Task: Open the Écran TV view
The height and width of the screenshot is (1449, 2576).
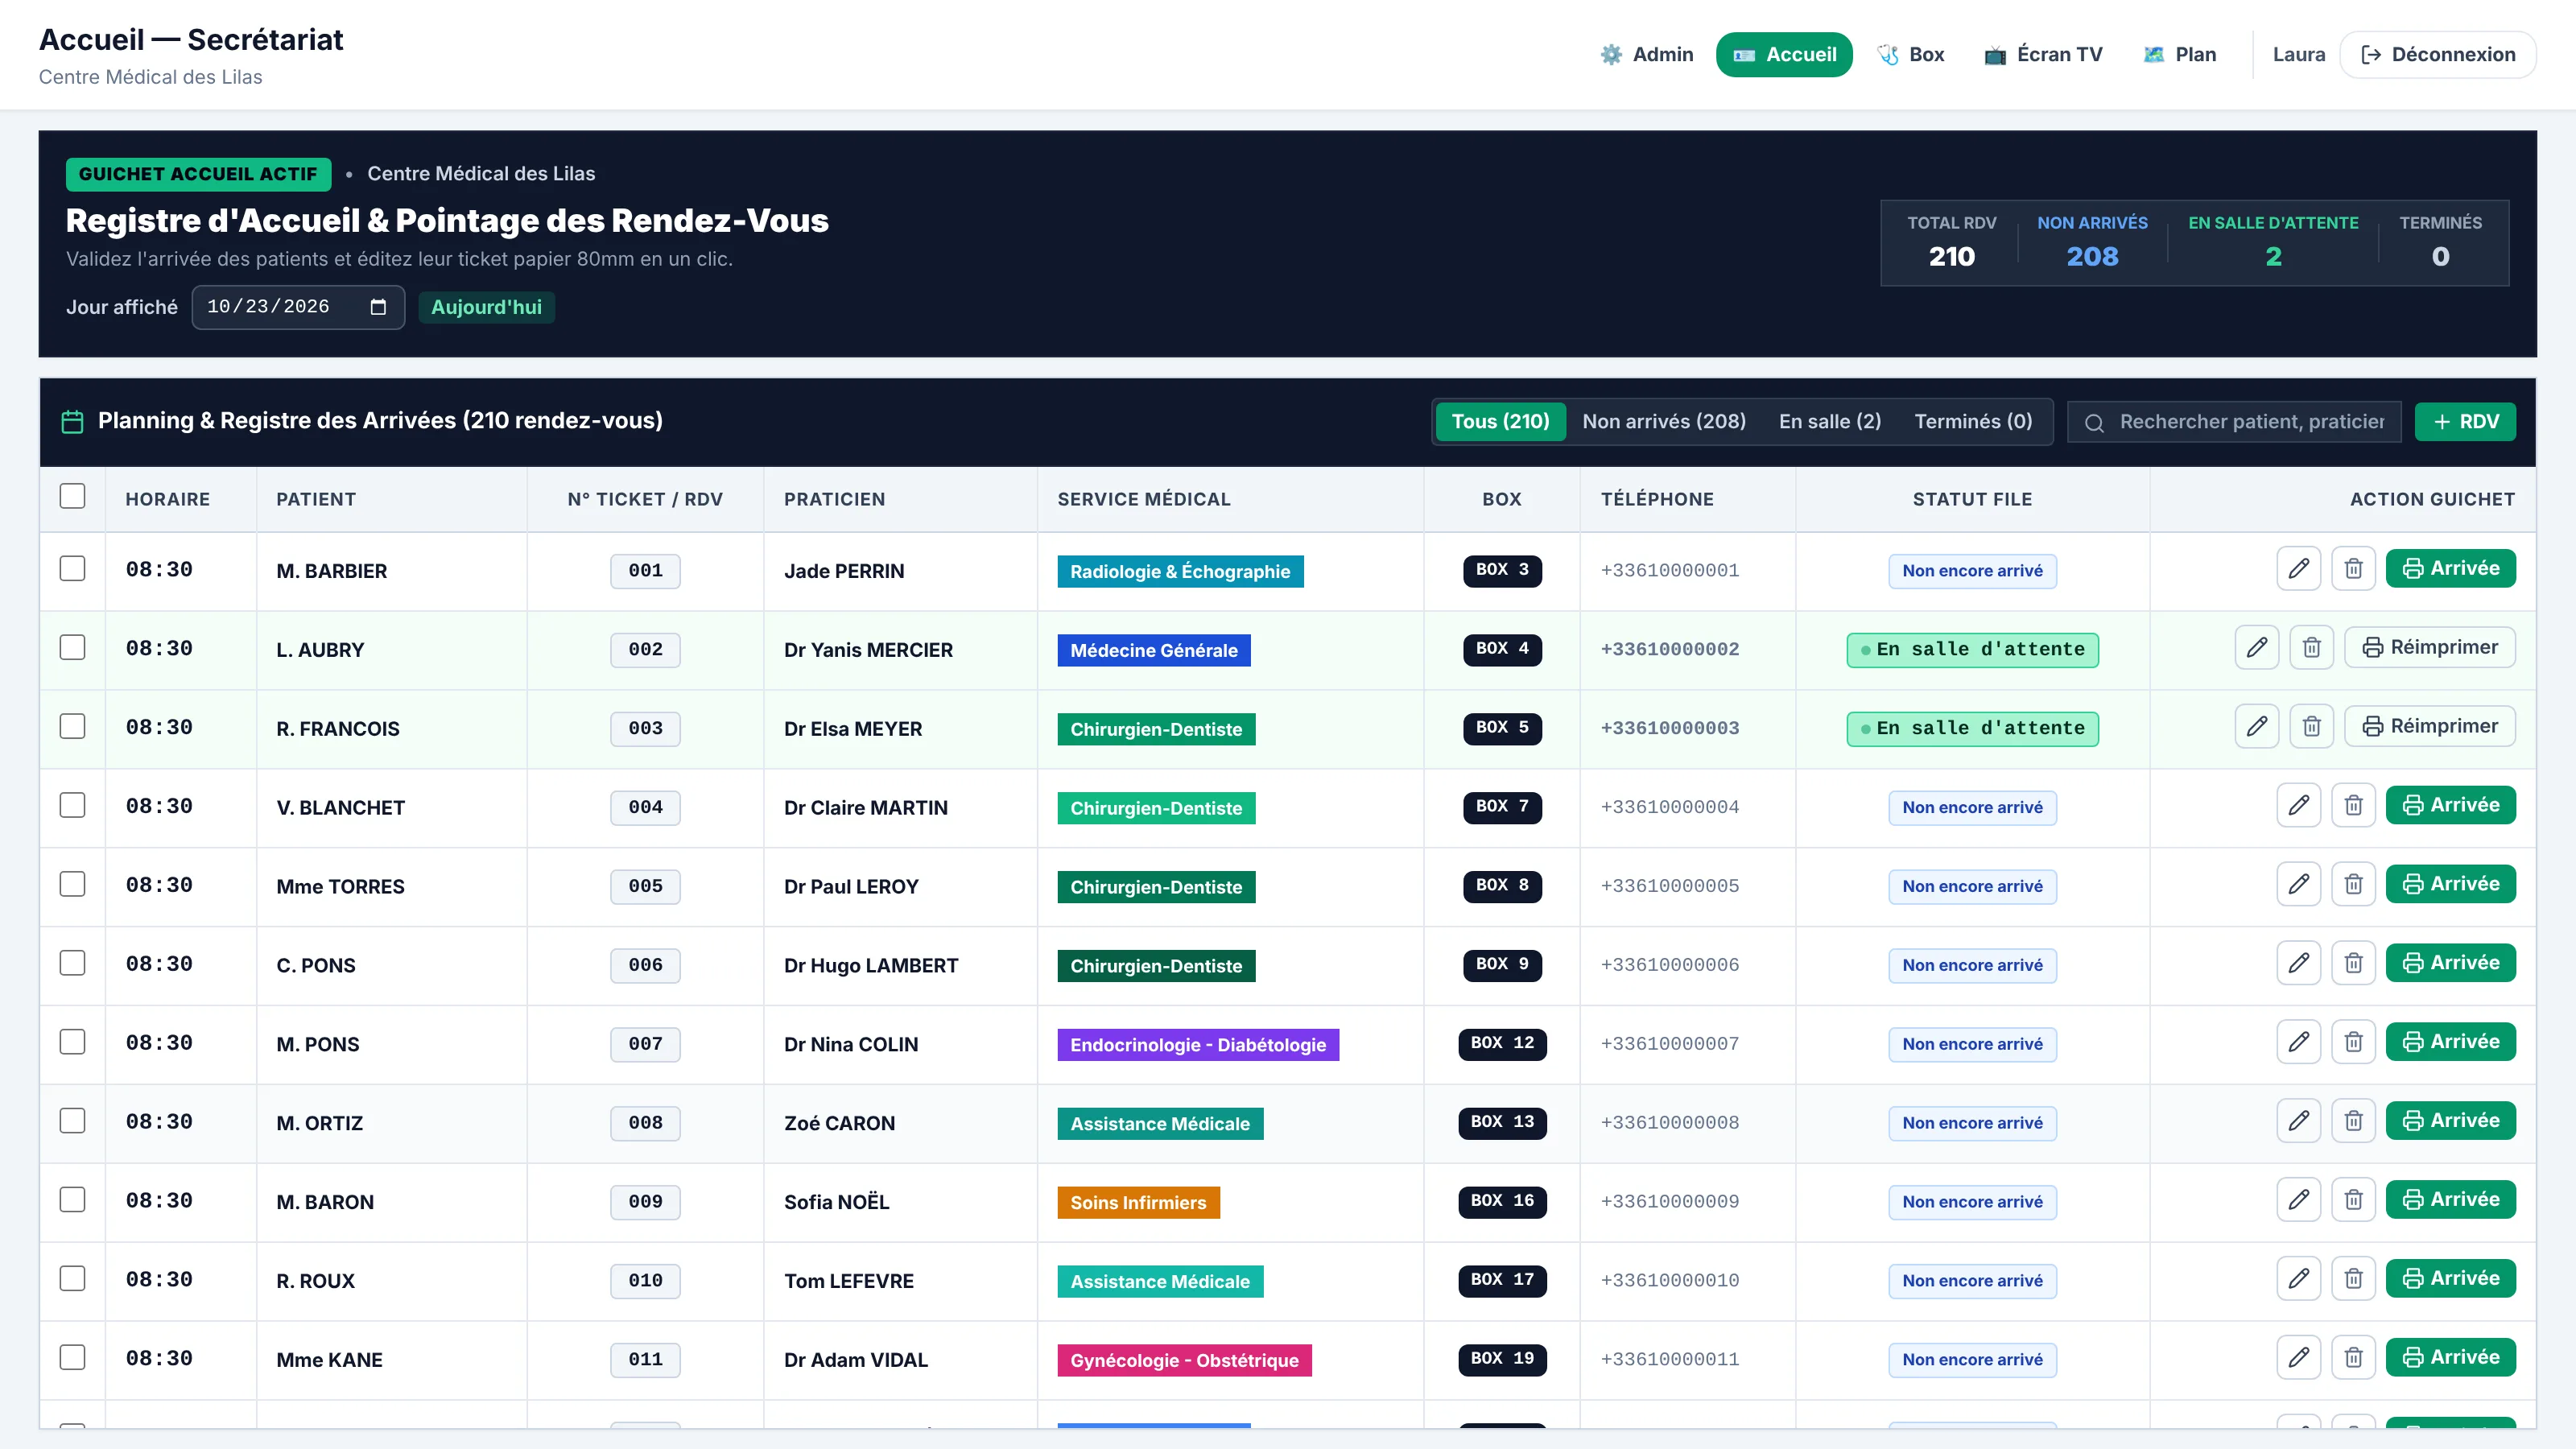Action: pos(2043,54)
